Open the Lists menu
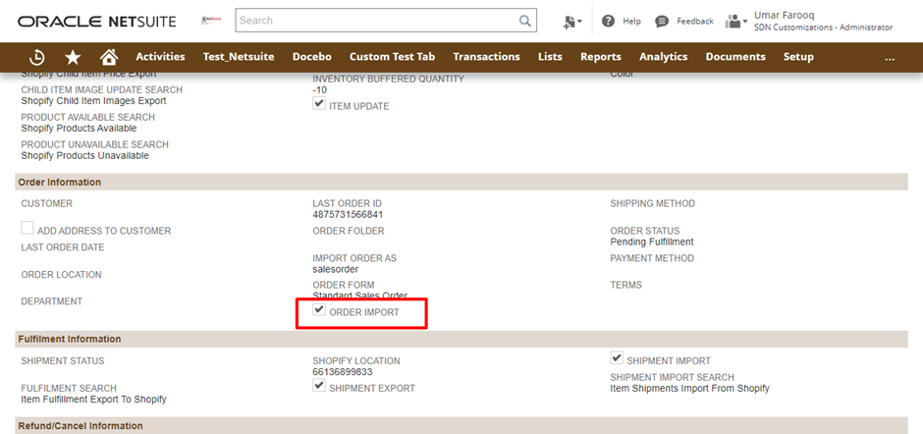Viewport: 923px width, 434px height. pyautogui.click(x=550, y=57)
